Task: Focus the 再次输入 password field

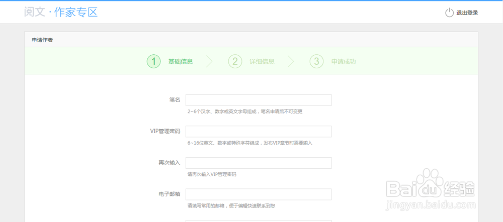Action: click(x=259, y=163)
